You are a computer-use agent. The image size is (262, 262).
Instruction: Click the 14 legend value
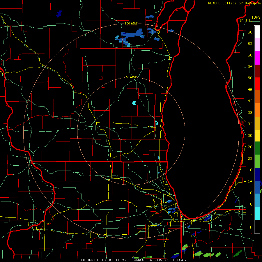(250, 181)
